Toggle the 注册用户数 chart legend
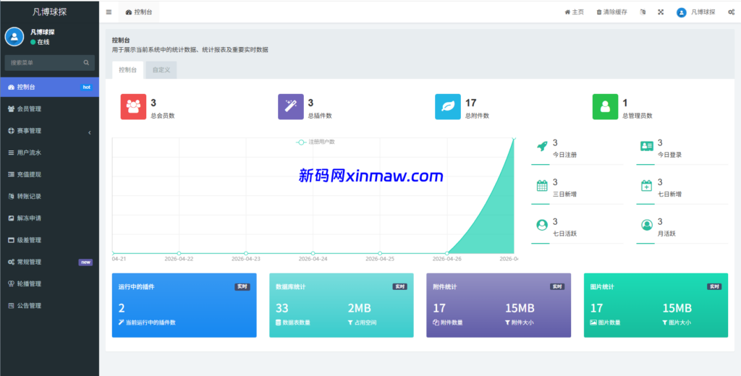The width and height of the screenshot is (741, 376). click(316, 142)
